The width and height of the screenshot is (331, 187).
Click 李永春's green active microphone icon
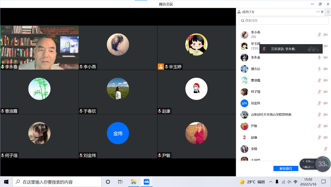pos(319,57)
